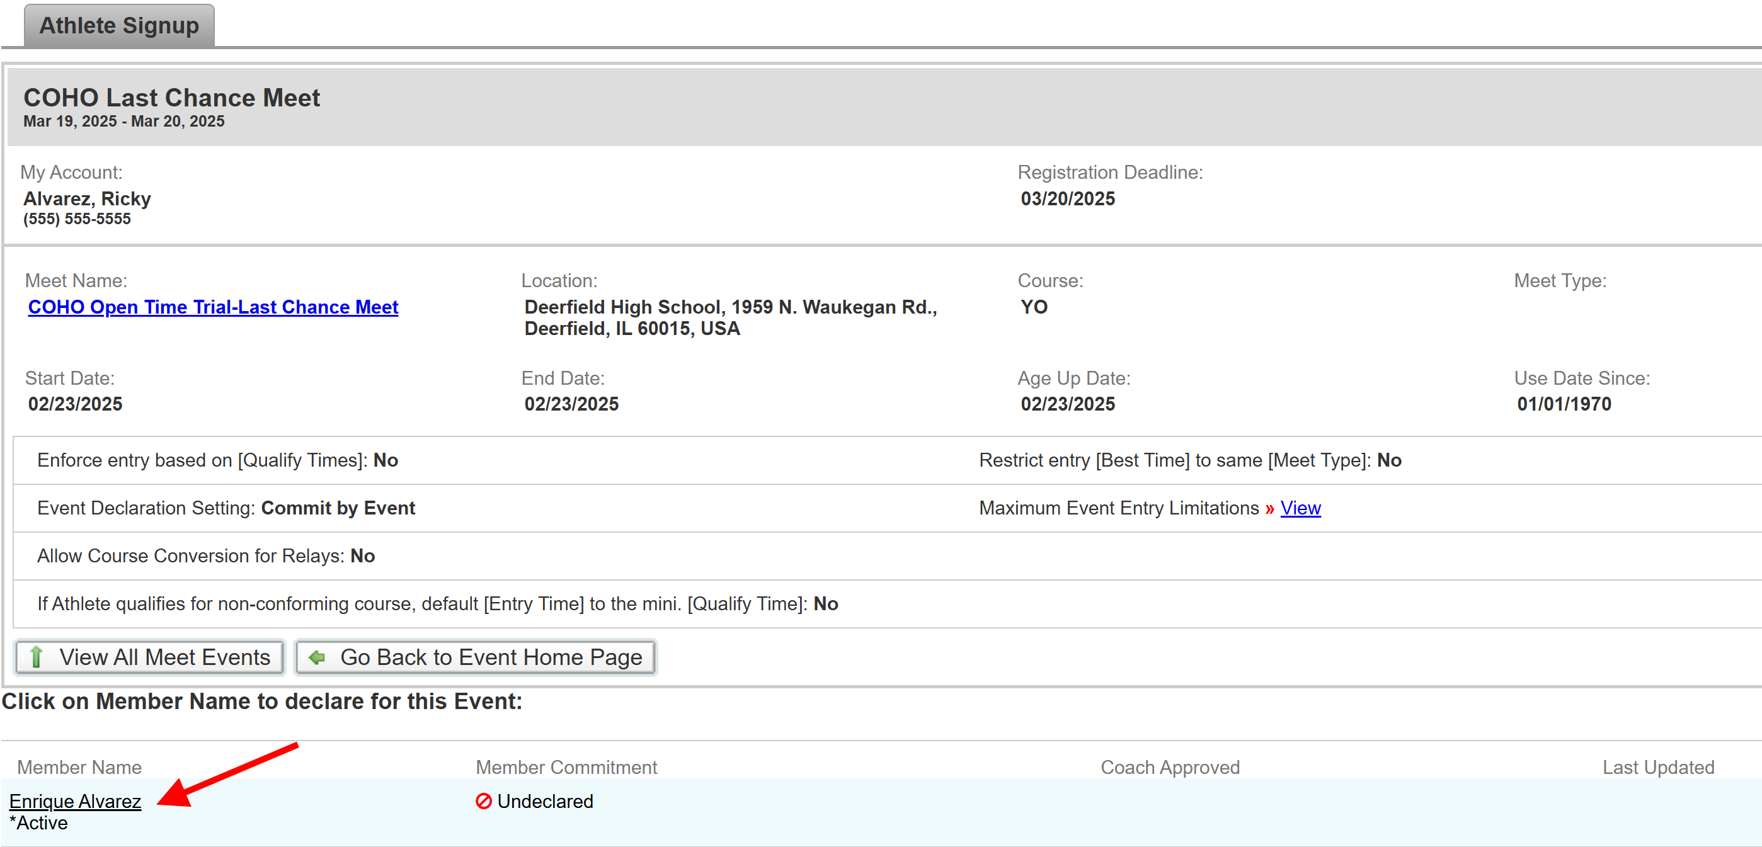Screen dimensions: 1762x847
Task: Click account name Alvarez, Ricky
Action: (87, 199)
